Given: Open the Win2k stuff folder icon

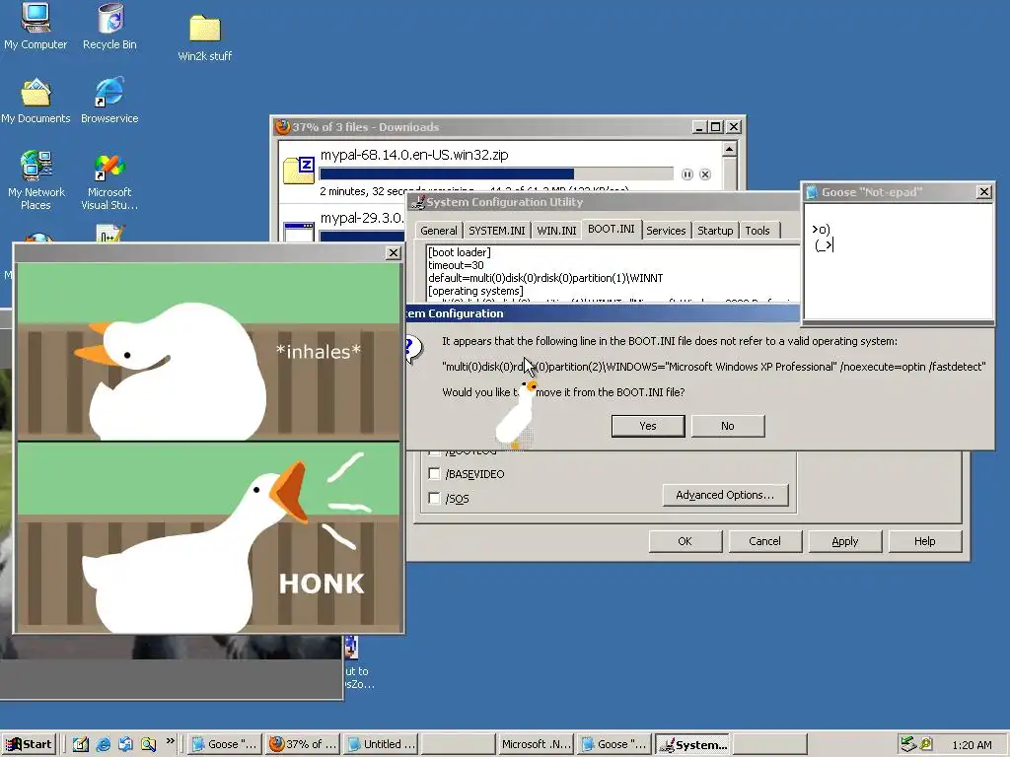Looking at the screenshot, I should [205, 37].
